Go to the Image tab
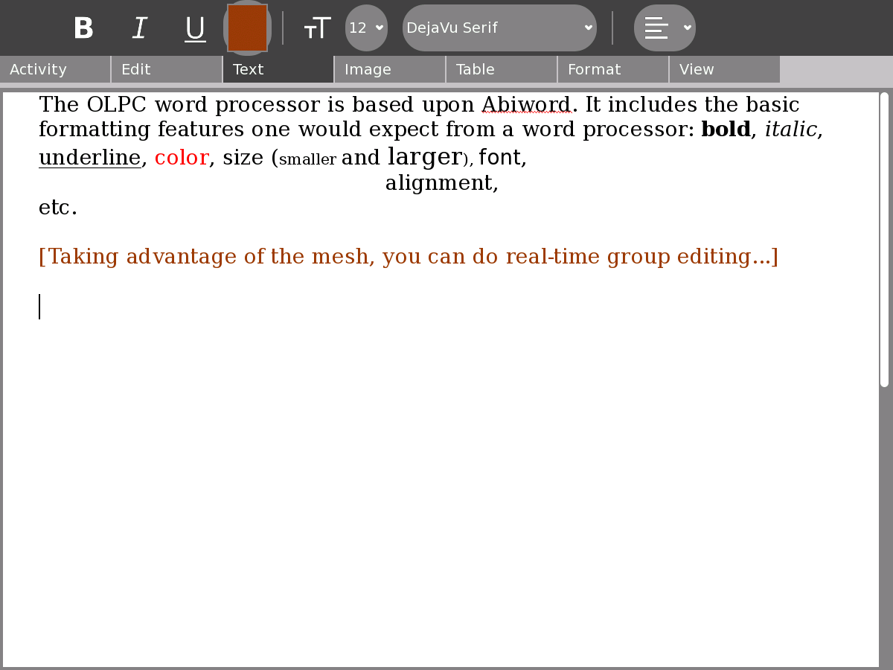The image size is (893, 670). point(390,69)
